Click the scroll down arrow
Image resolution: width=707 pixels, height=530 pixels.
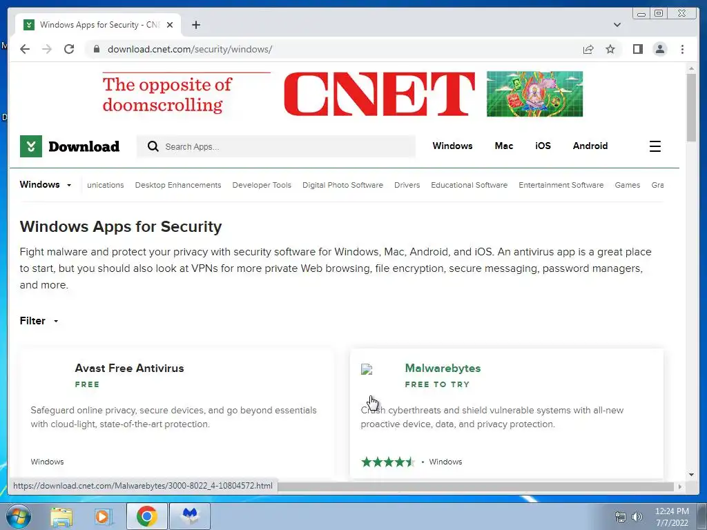pyautogui.click(x=691, y=474)
